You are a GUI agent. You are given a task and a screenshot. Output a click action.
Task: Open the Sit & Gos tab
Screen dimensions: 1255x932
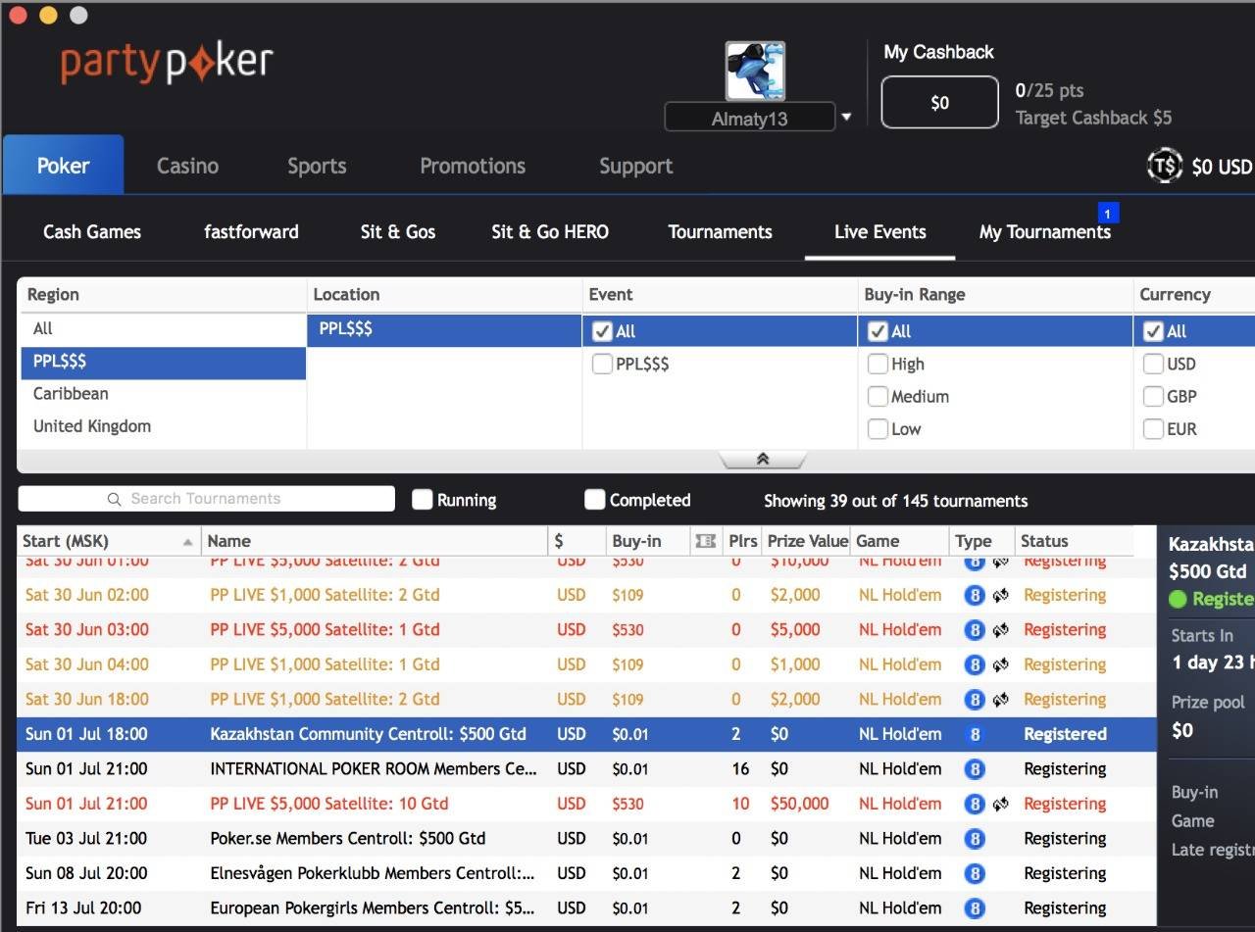click(x=397, y=232)
